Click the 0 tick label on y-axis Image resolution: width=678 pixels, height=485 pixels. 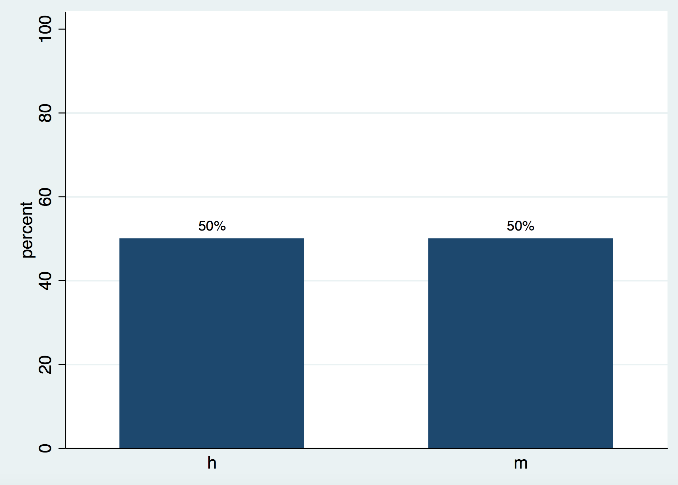tap(45, 448)
